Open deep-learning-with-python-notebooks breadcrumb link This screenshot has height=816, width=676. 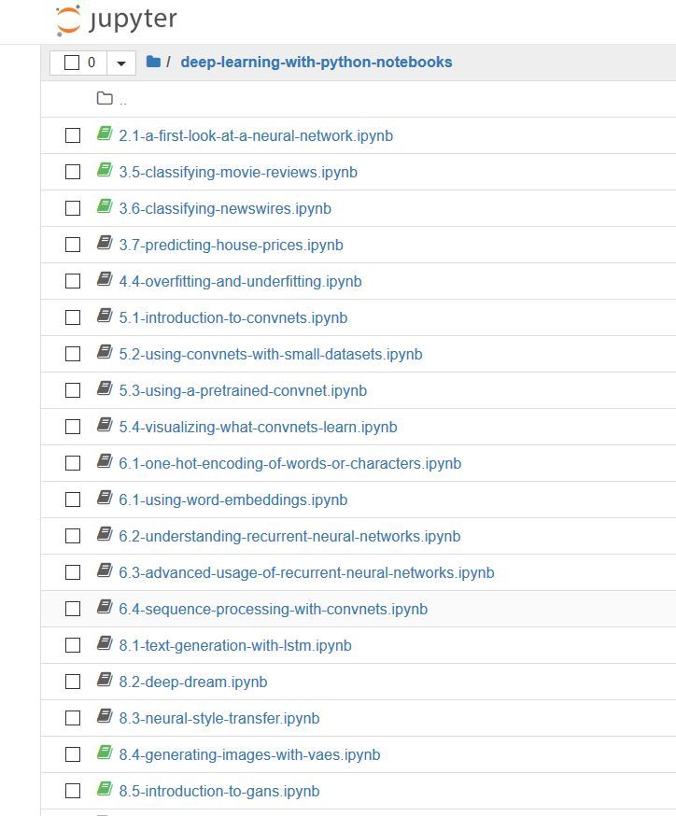click(x=317, y=62)
